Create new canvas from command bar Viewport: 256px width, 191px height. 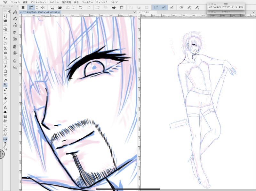52,7
